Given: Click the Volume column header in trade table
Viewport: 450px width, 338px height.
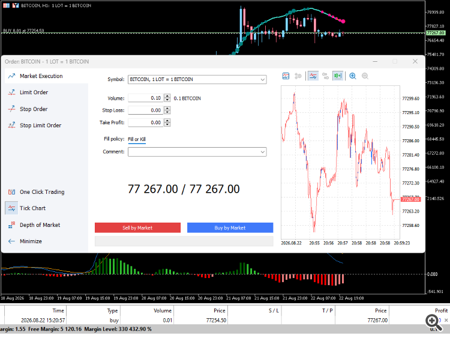Looking at the screenshot, I should pyautogui.click(x=163, y=311).
